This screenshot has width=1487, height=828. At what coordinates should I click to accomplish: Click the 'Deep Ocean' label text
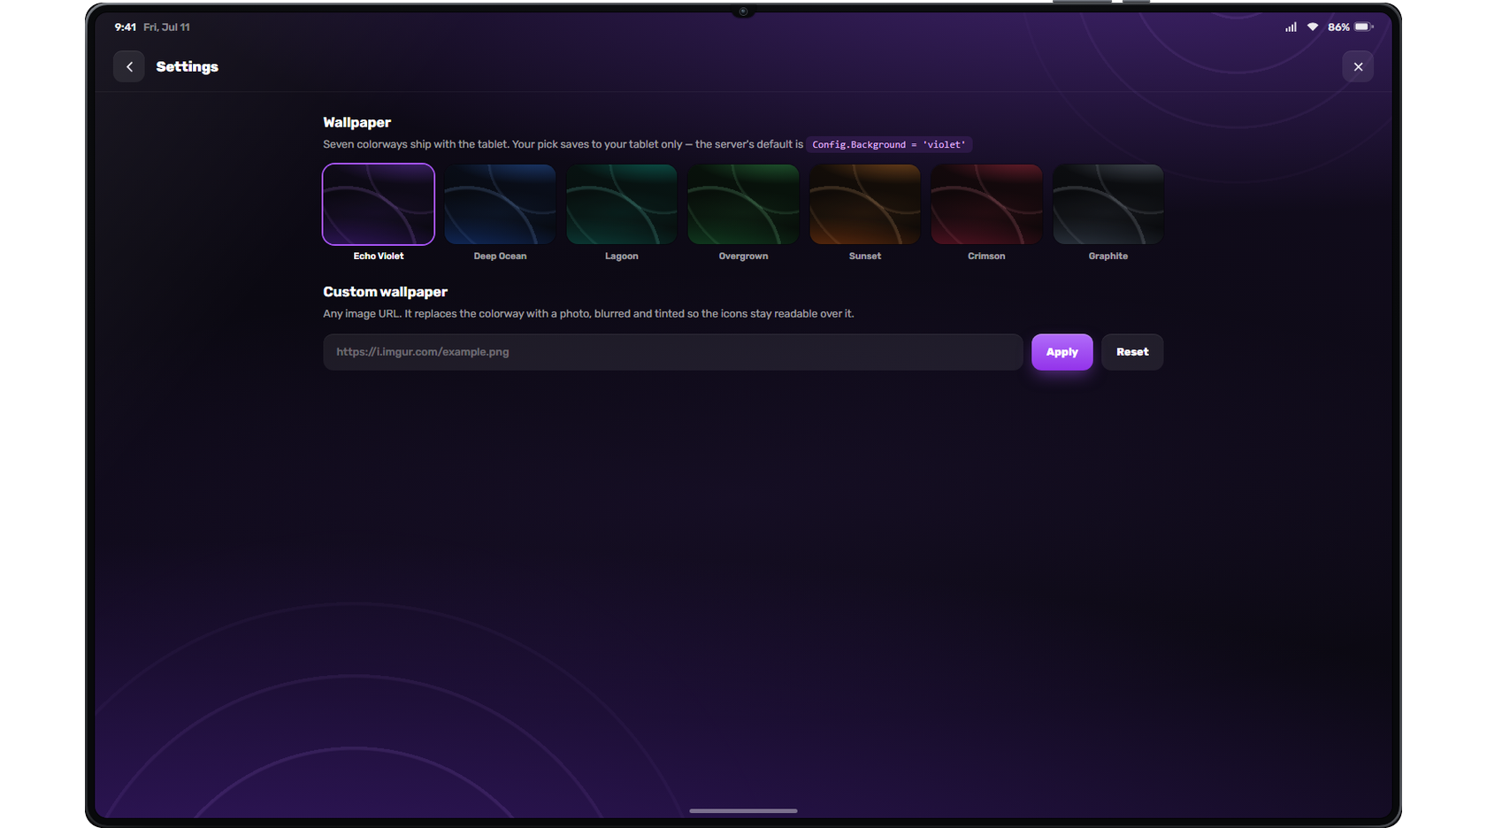(x=500, y=256)
